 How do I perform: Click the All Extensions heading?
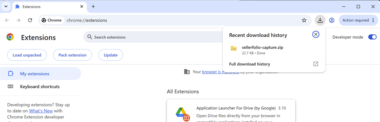coord(183,91)
